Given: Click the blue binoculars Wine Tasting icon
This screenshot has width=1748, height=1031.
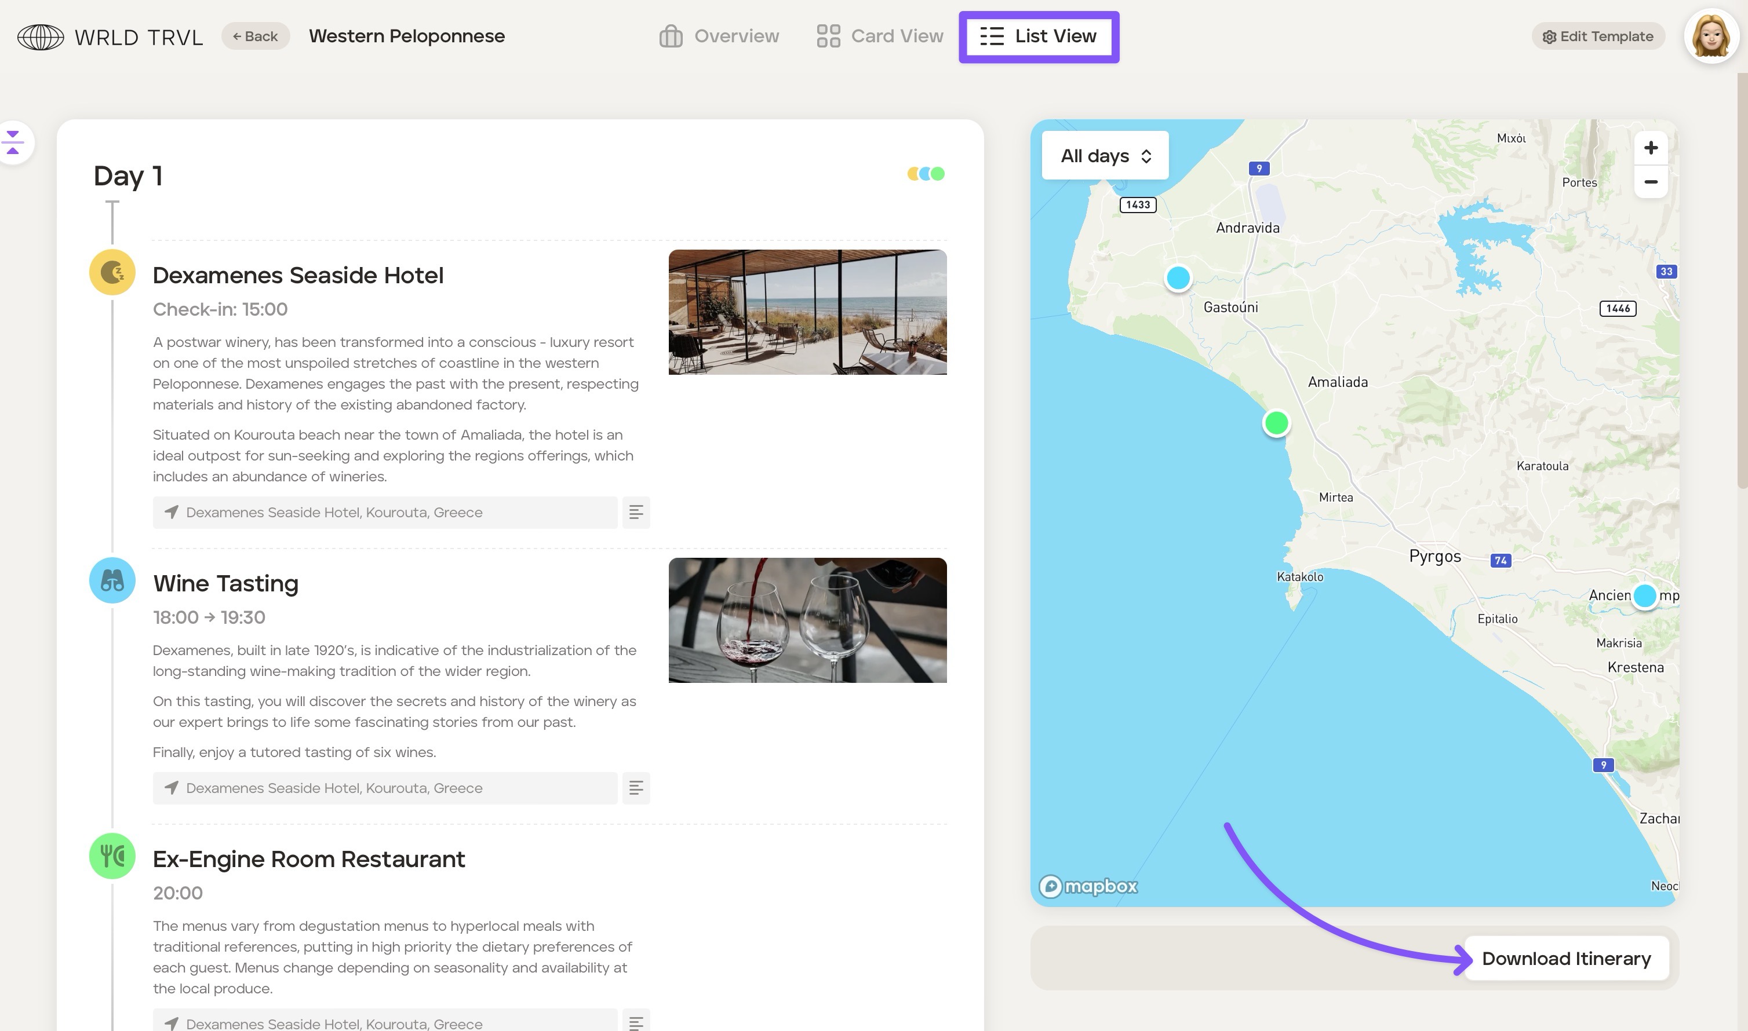Looking at the screenshot, I should click(112, 580).
